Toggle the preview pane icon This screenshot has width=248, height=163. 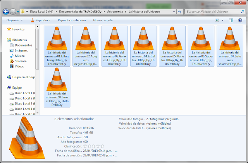point(231,20)
